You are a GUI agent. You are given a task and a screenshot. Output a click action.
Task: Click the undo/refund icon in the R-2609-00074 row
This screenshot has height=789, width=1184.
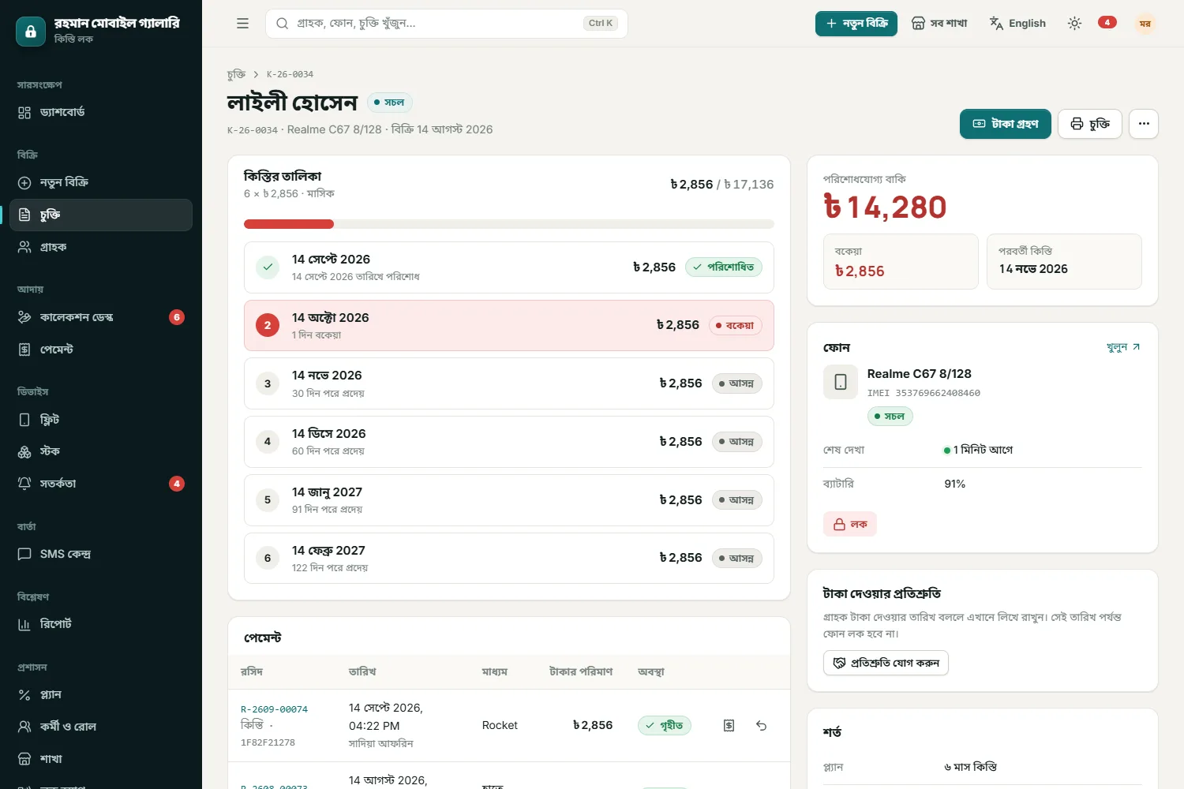click(761, 725)
